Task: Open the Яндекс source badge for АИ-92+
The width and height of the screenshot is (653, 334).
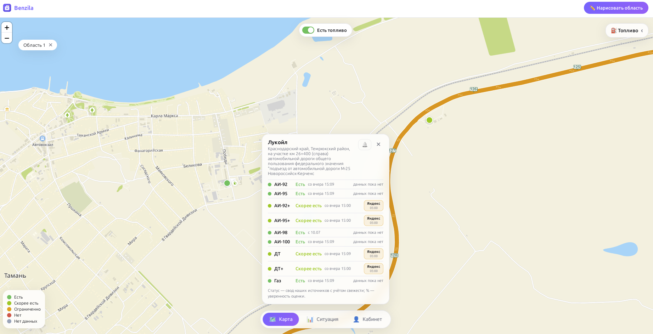Action: pyautogui.click(x=373, y=205)
